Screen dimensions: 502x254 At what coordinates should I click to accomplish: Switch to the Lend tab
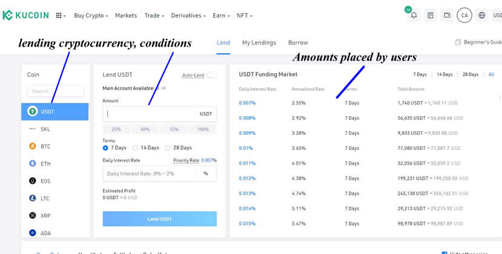[223, 42]
